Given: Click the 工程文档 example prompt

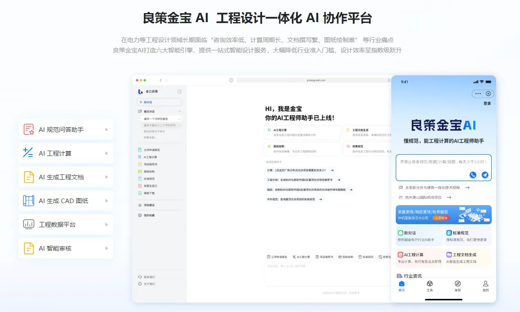Looking at the screenshot, I should coord(303,180).
